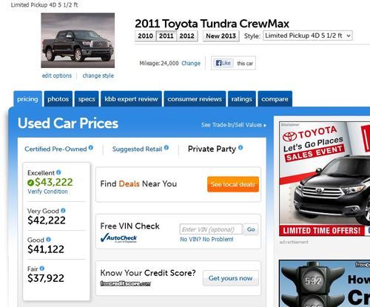The width and height of the screenshot is (370, 307).
Task: Choose the New 2013 model year
Action: pyautogui.click(x=221, y=36)
